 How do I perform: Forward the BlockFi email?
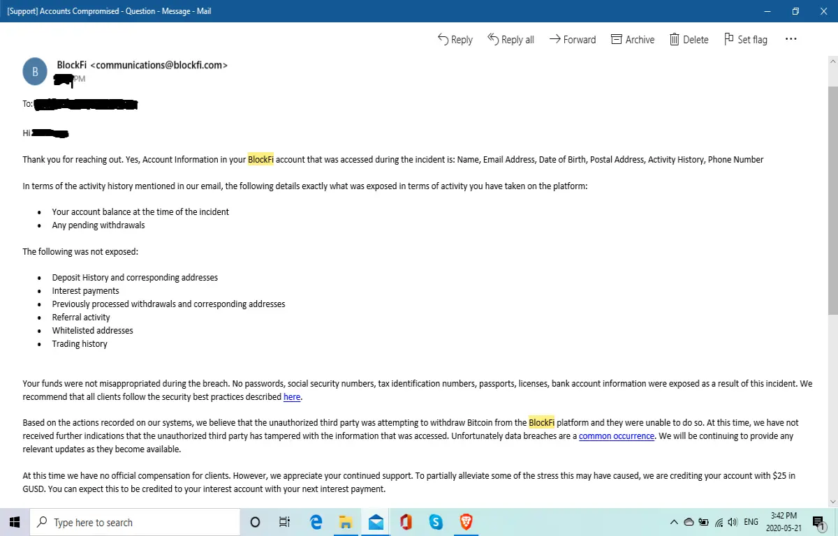(573, 39)
